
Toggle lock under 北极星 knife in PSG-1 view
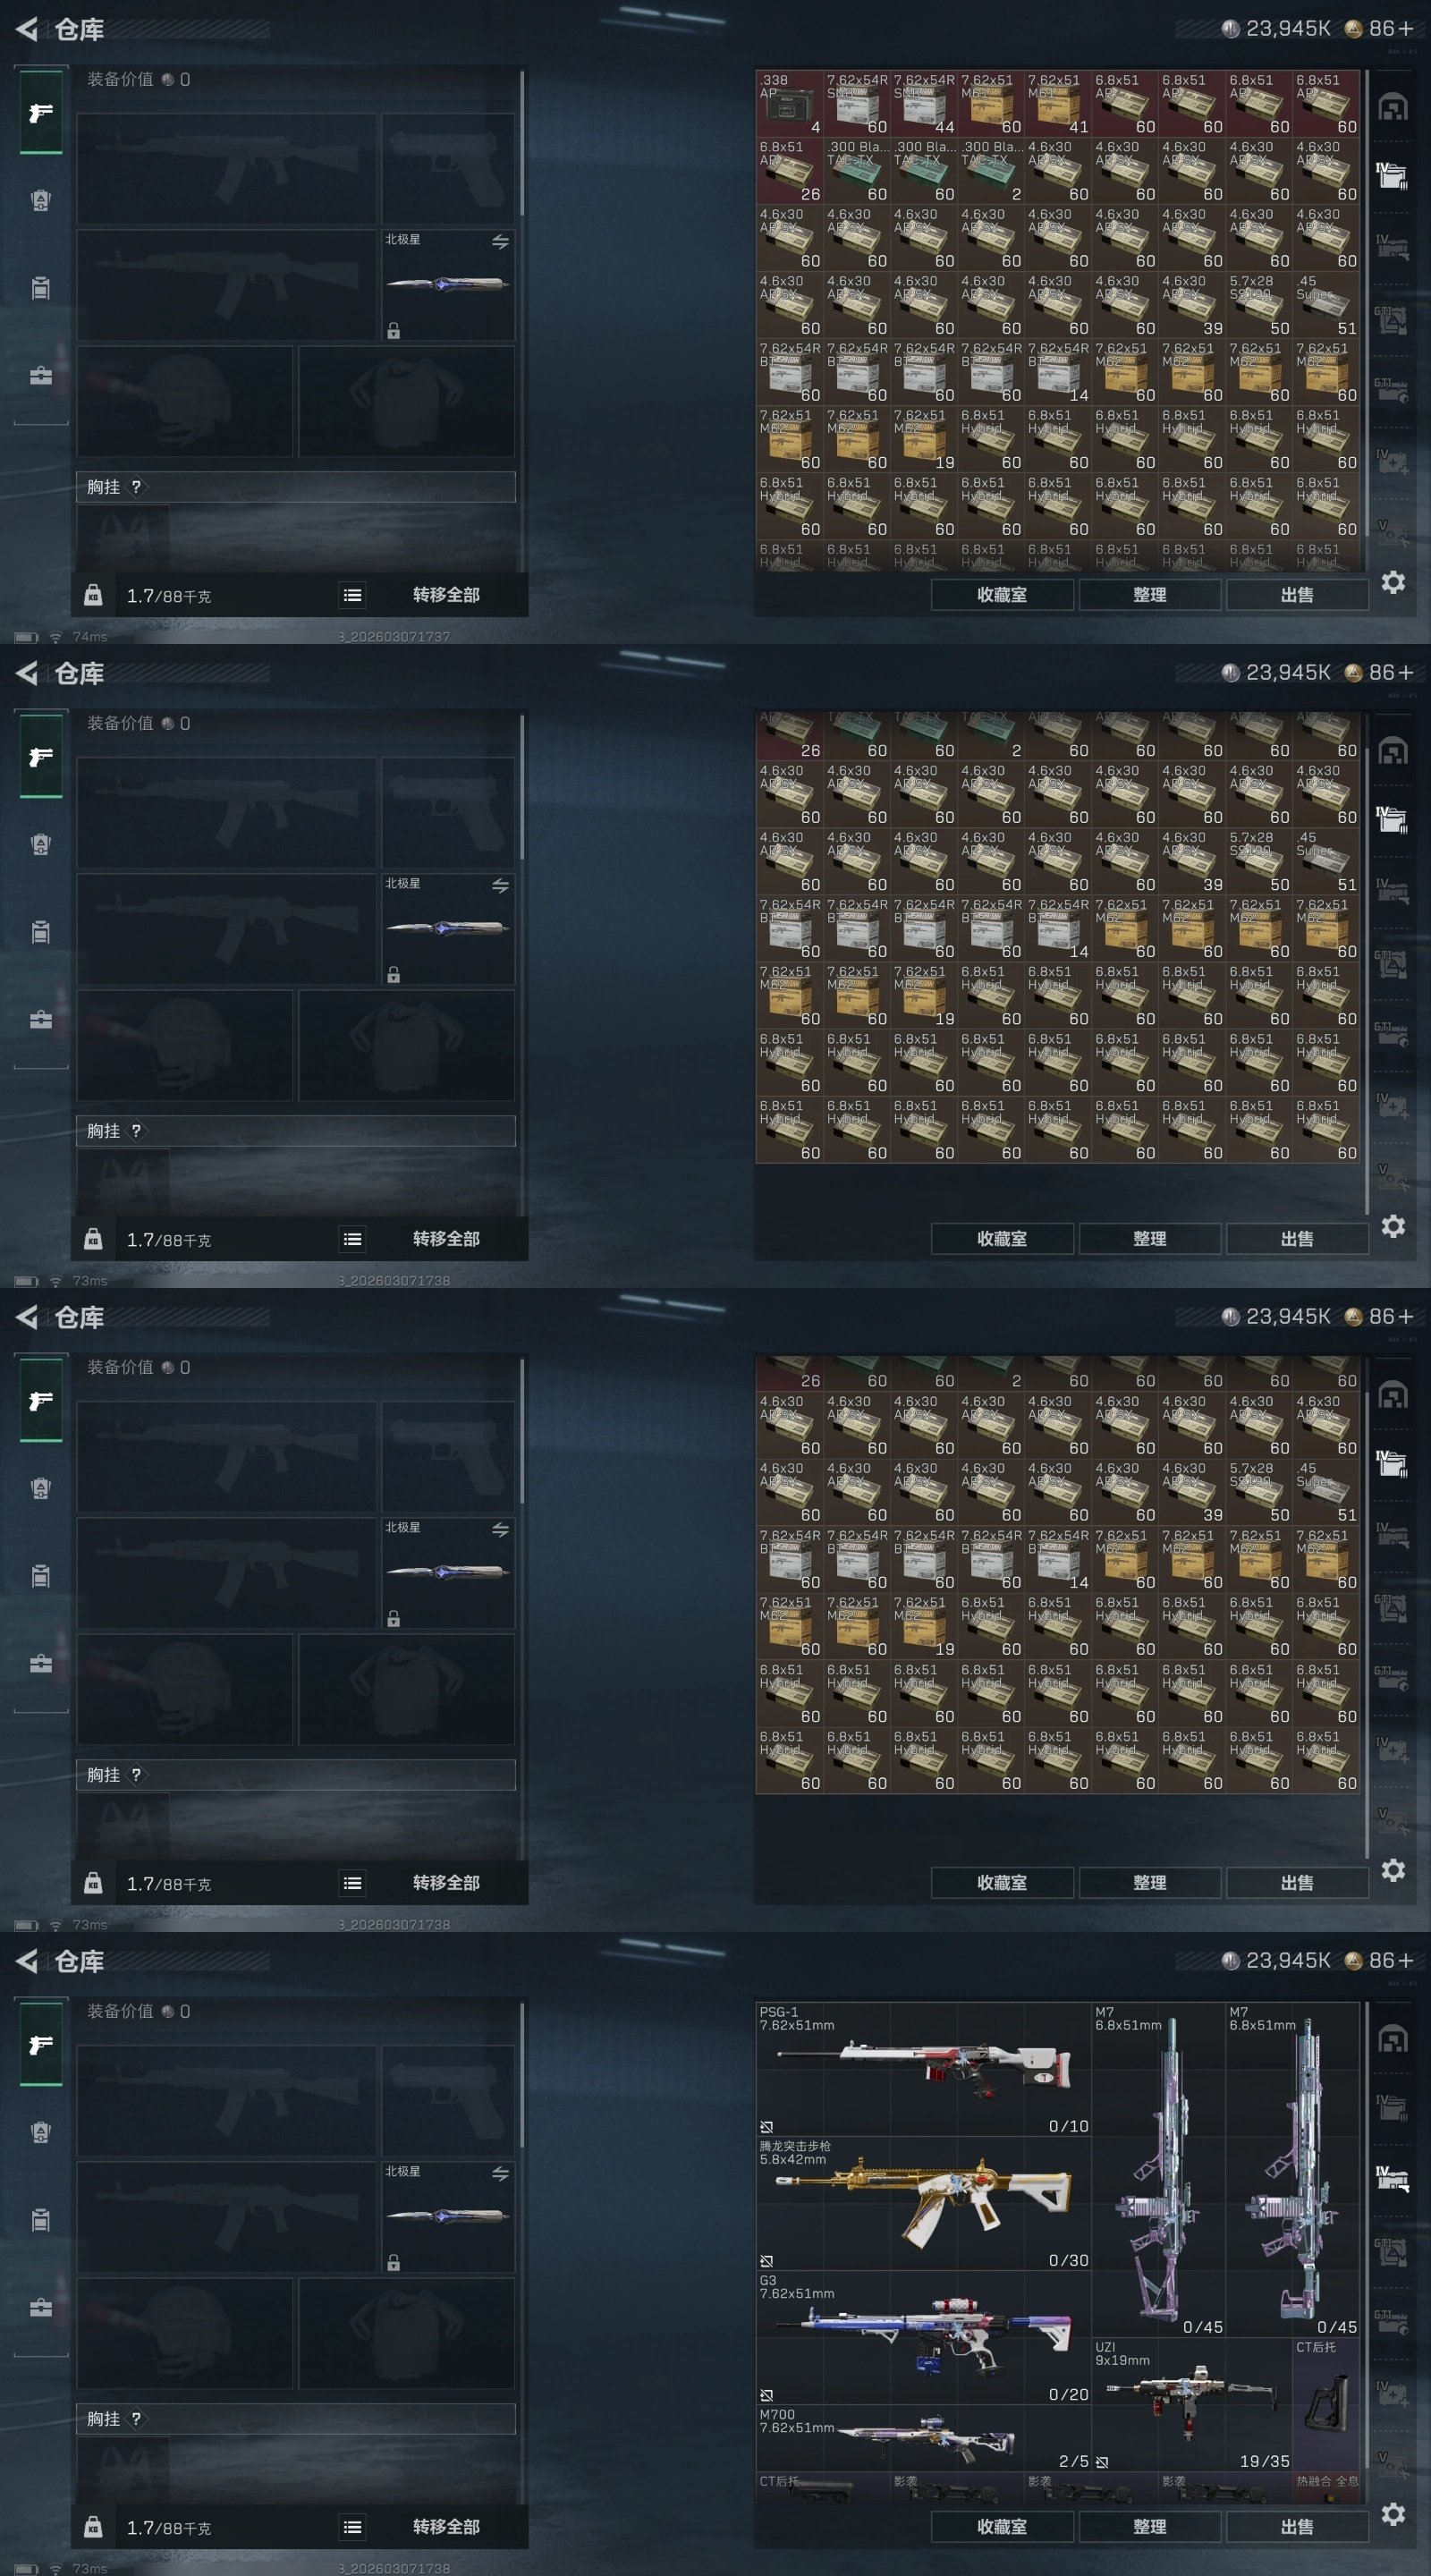pyautogui.click(x=394, y=2263)
